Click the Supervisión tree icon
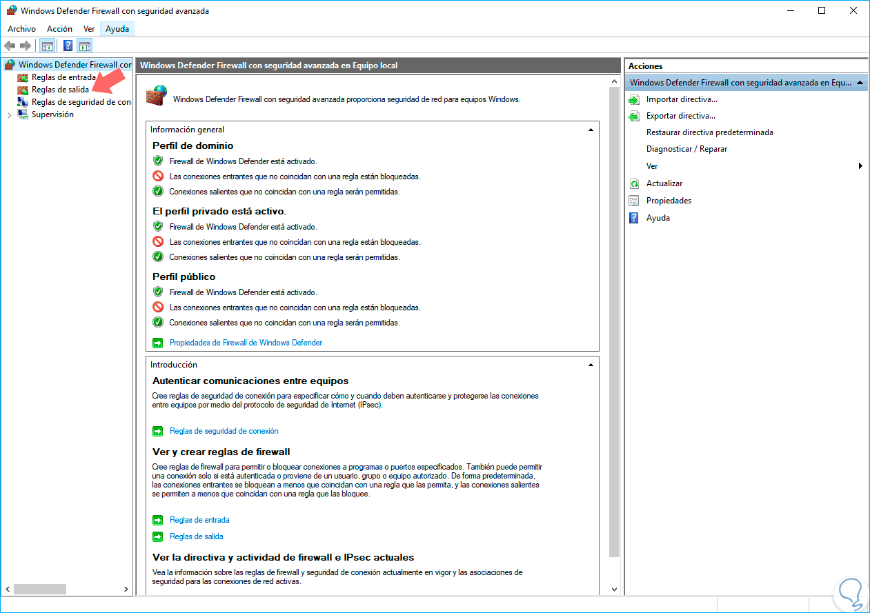This screenshot has width=870, height=613. click(x=23, y=114)
